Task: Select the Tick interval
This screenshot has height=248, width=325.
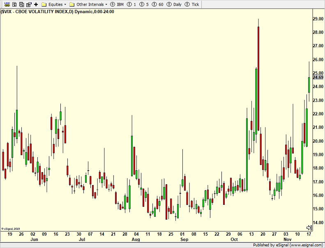Action: [x=192, y=4]
